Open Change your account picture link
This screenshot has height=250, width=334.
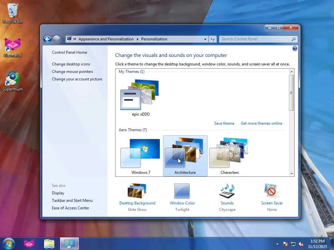[x=77, y=79]
